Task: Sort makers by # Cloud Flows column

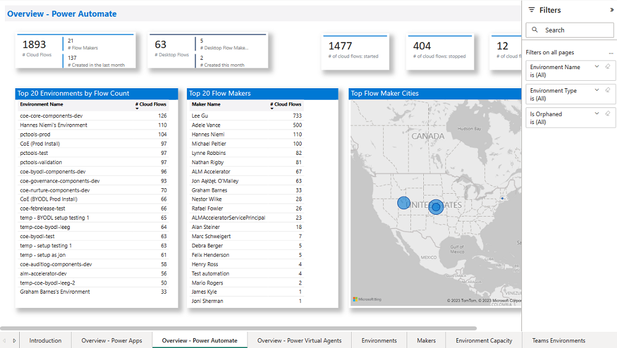Action: coord(286,104)
